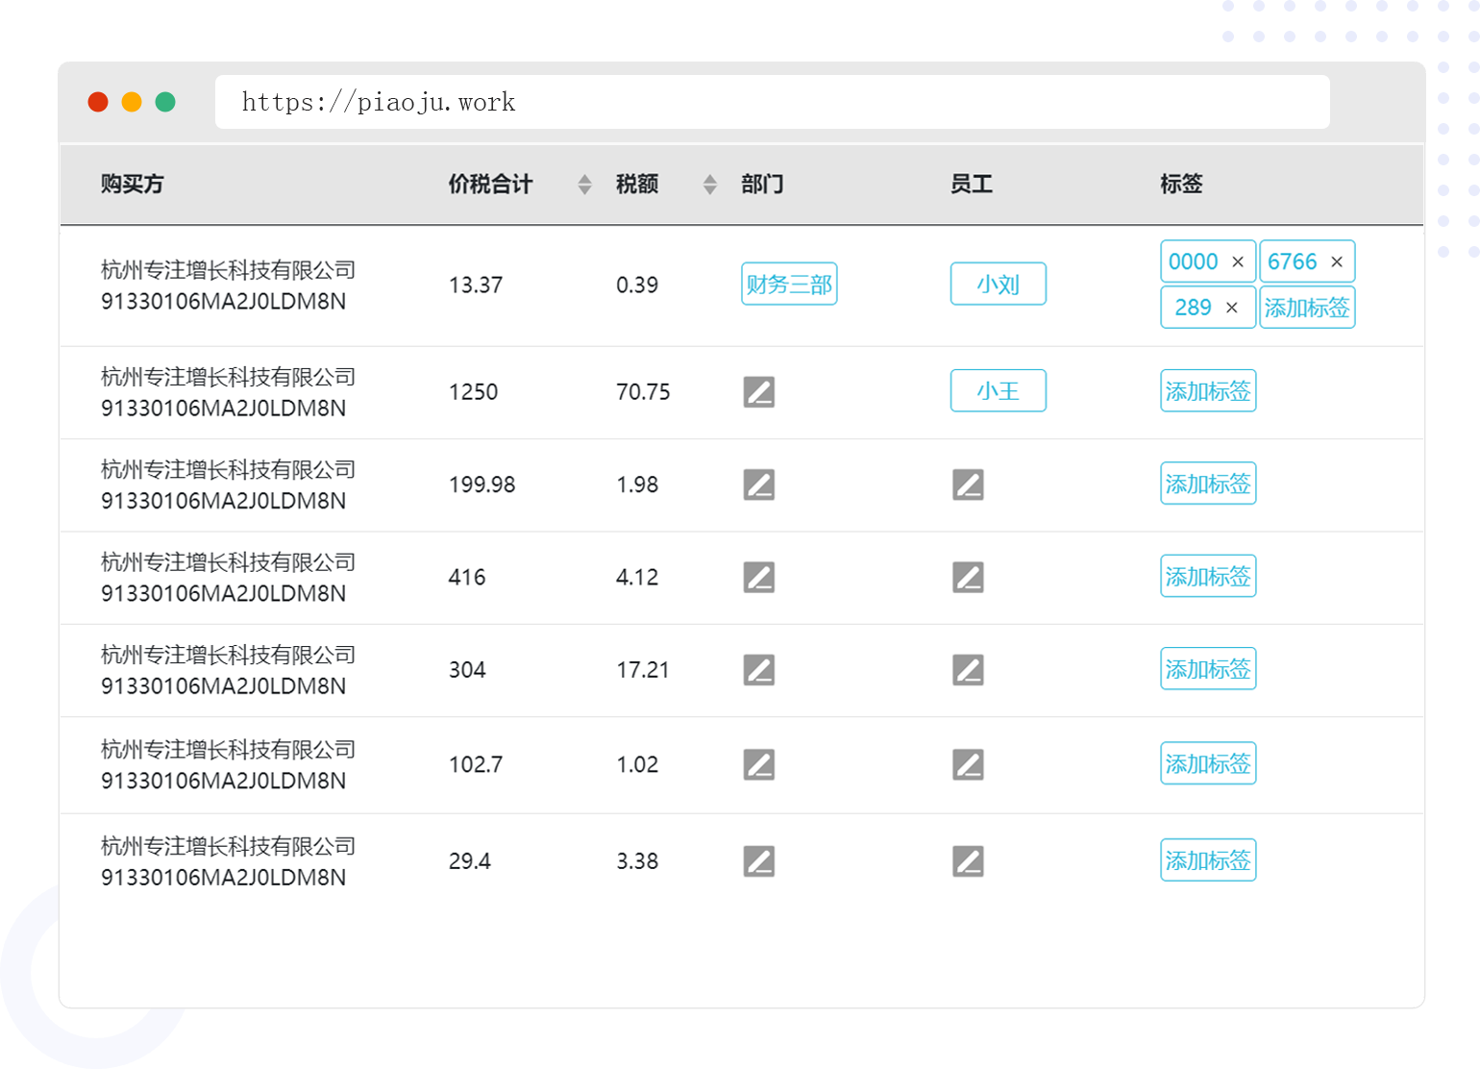Edit employee icon in the 304 row
The height and width of the screenshot is (1069, 1480).
pyautogui.click(x=968, y=670)
